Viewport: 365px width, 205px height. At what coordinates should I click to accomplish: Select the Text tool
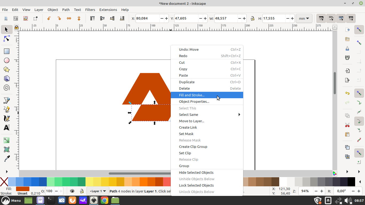(x=7, y=128)
